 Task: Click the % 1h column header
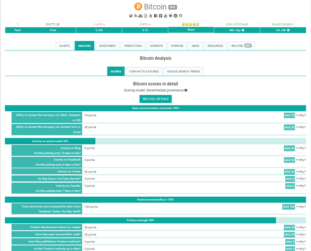(145, 30)
